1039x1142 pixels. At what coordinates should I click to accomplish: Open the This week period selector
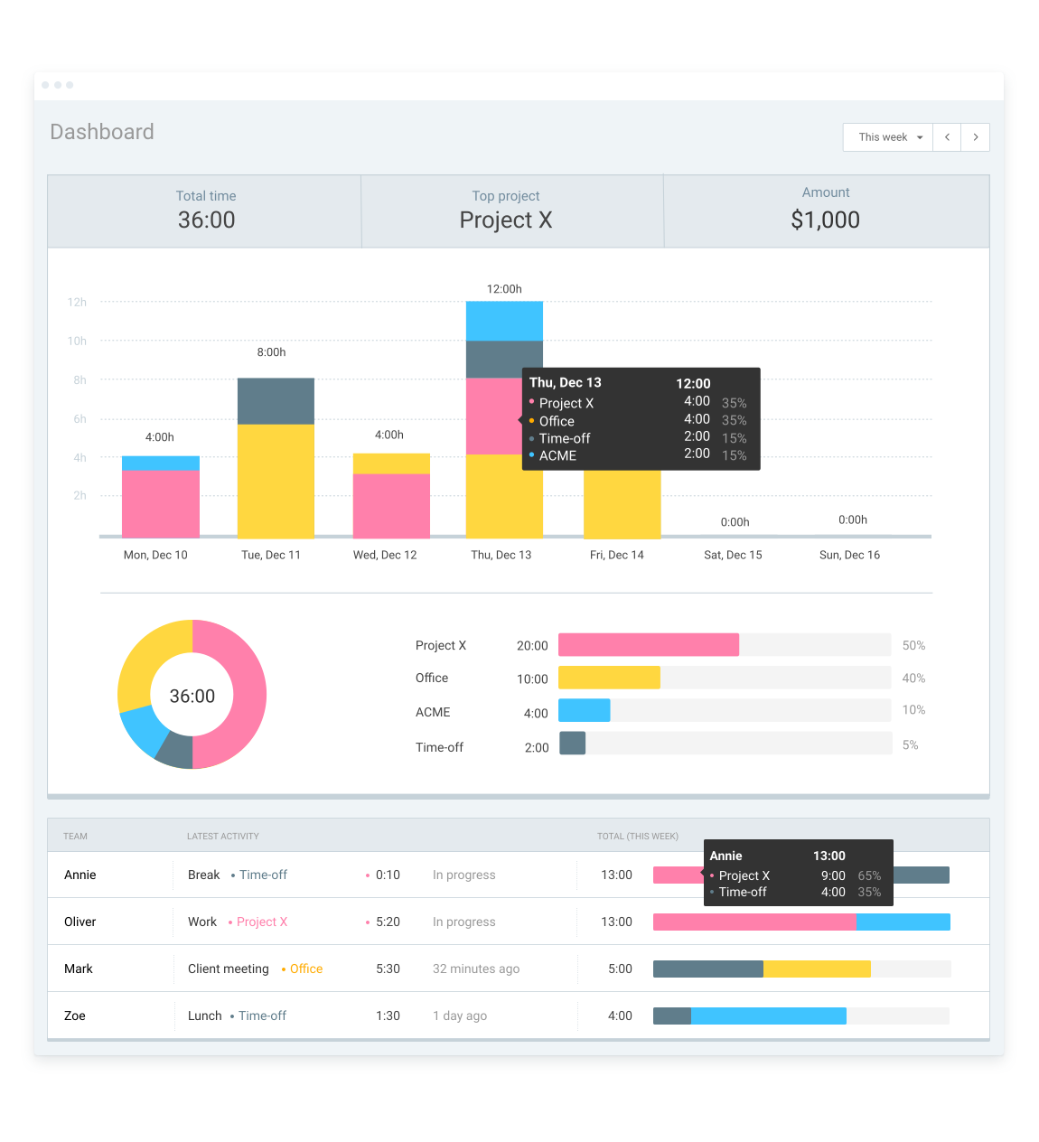(886, 136)
